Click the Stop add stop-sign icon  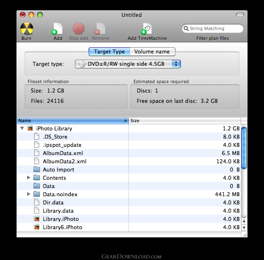(x=79, y=28)
